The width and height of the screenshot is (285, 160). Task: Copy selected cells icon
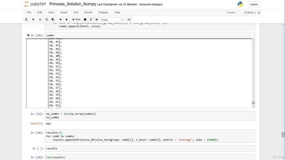pos(47,20)
